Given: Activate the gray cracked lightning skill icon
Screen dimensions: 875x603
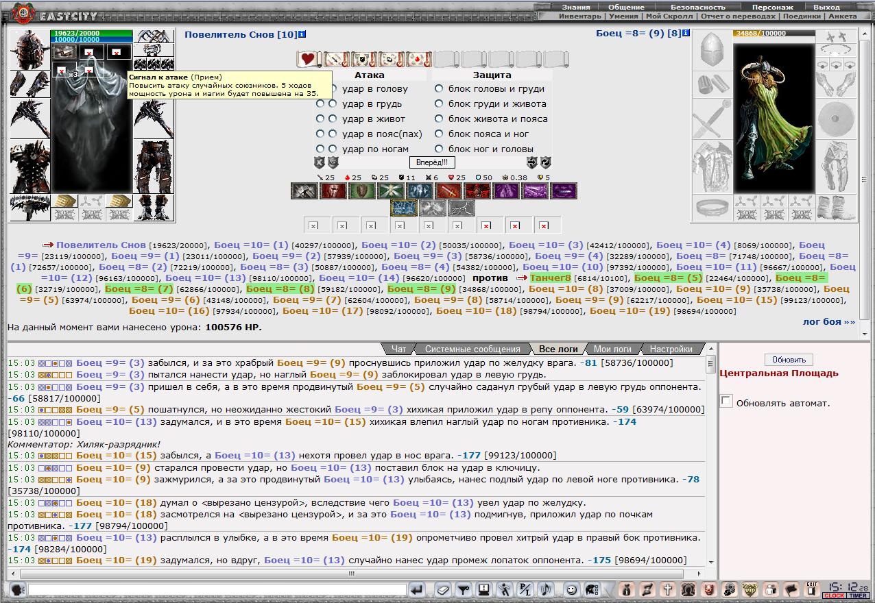Looking at the screenshot, I should (x=462, y=208).
